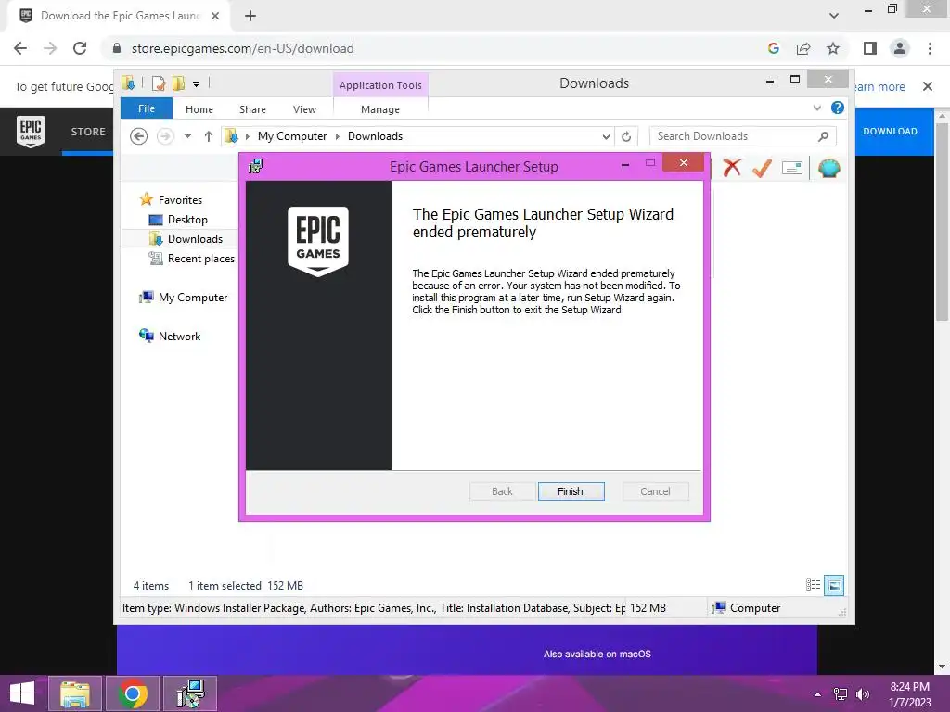Click the Downloads folder icon in title bar

tap(128, 83)
